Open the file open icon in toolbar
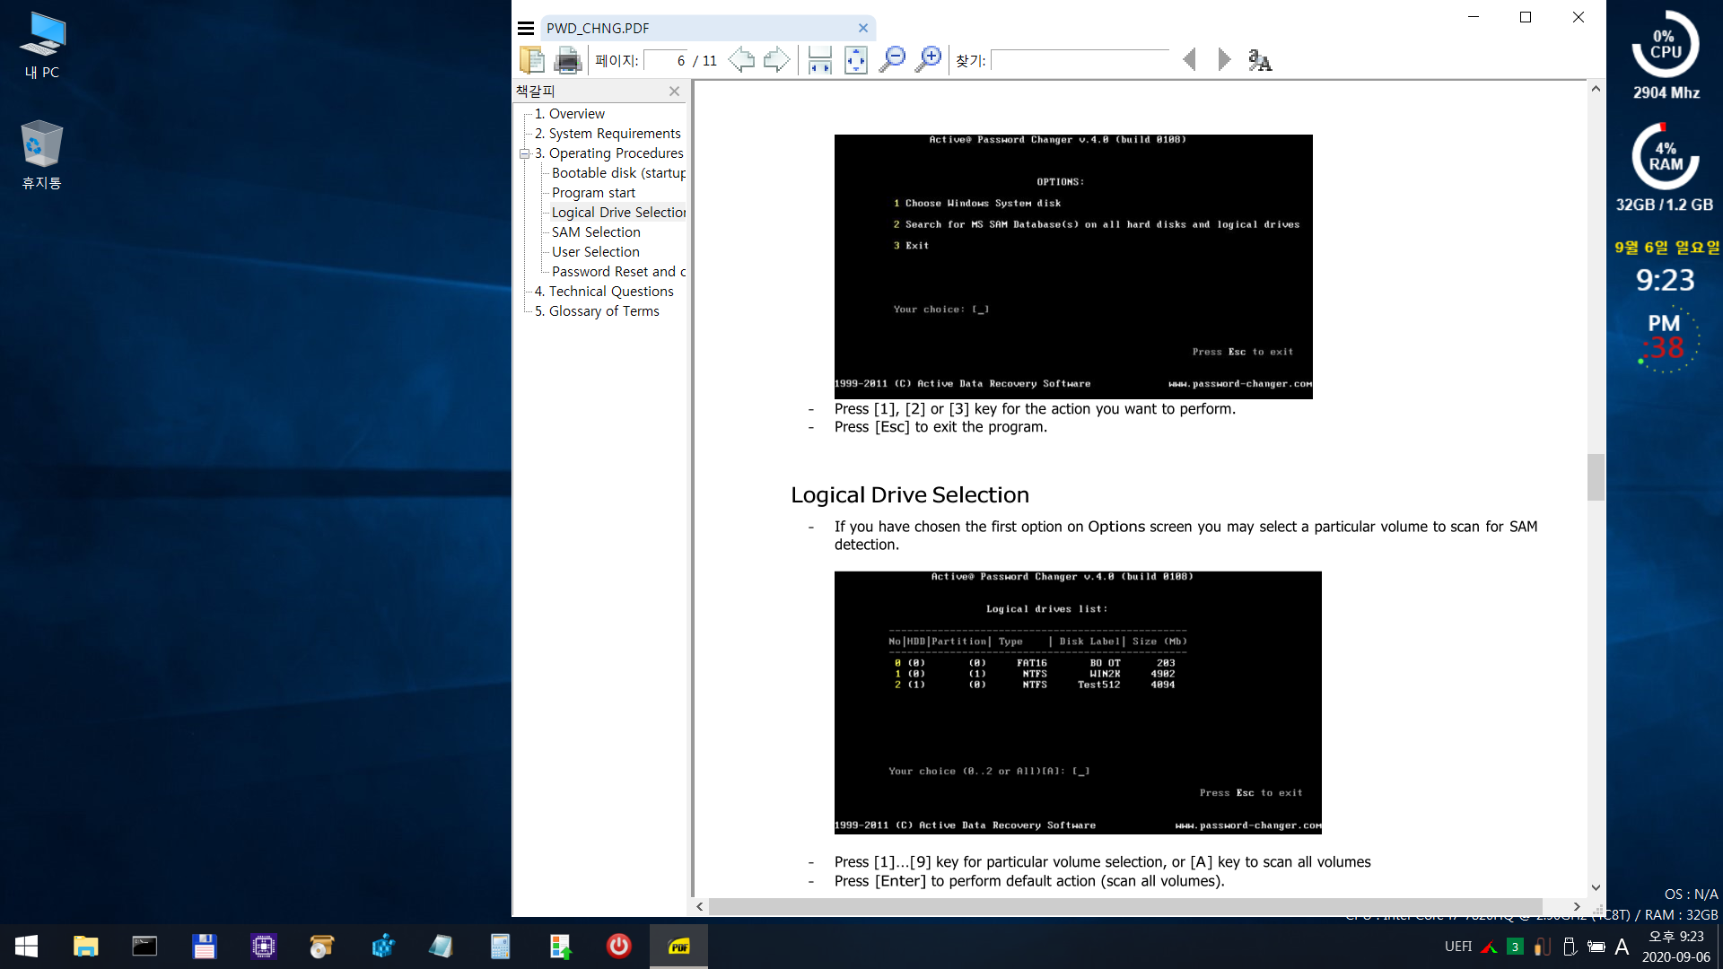Screen dimensions: 1723x969 (x=532, y=60)
